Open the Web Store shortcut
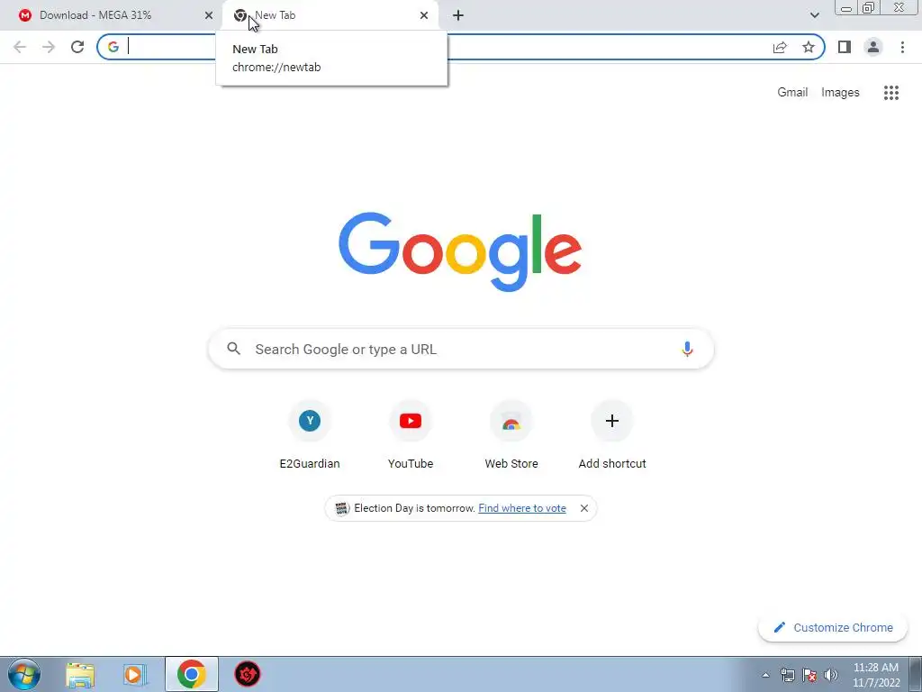The width and height of the screenshot is (922, 692). point(511,434)
